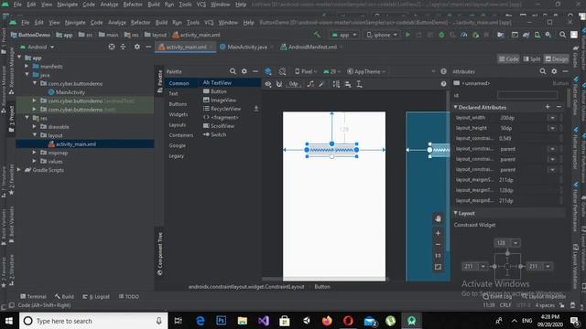Viewport: 586px width, 329px height.
Task: Switch to Split view mode
Action: (532, 58)
